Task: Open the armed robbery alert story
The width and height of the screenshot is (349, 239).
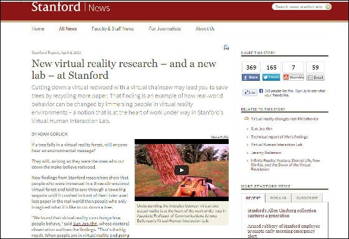Action: [x=284, y=231]
